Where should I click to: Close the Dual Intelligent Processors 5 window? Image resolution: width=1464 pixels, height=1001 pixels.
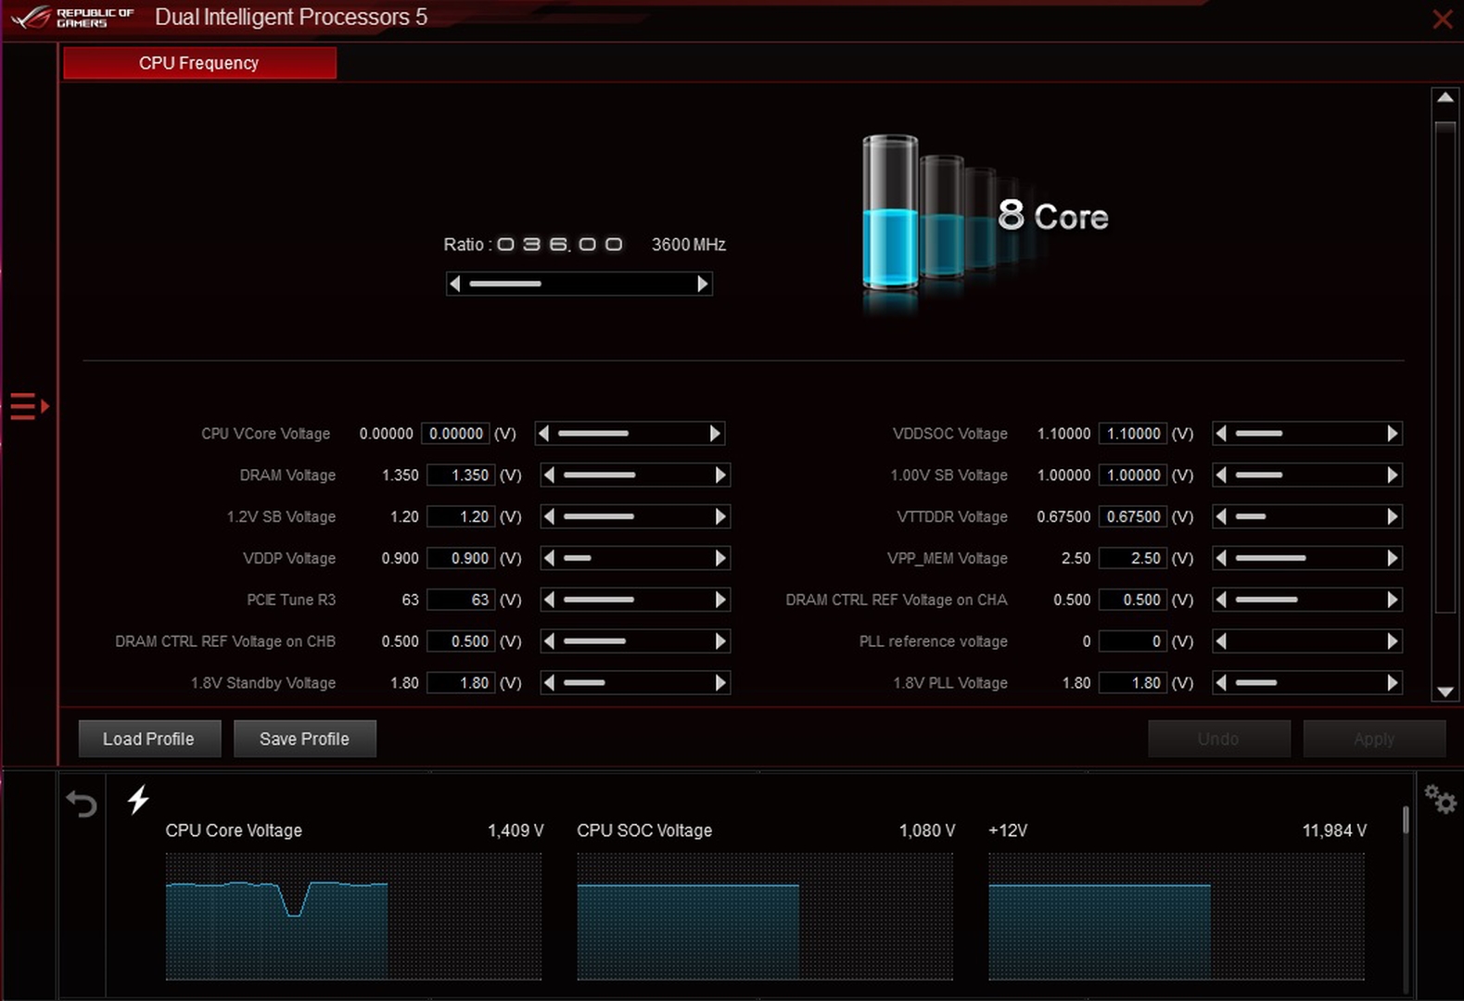coord(1443,19)
